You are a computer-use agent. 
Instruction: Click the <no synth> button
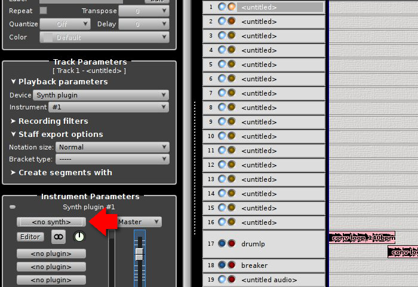click(51, 222)
